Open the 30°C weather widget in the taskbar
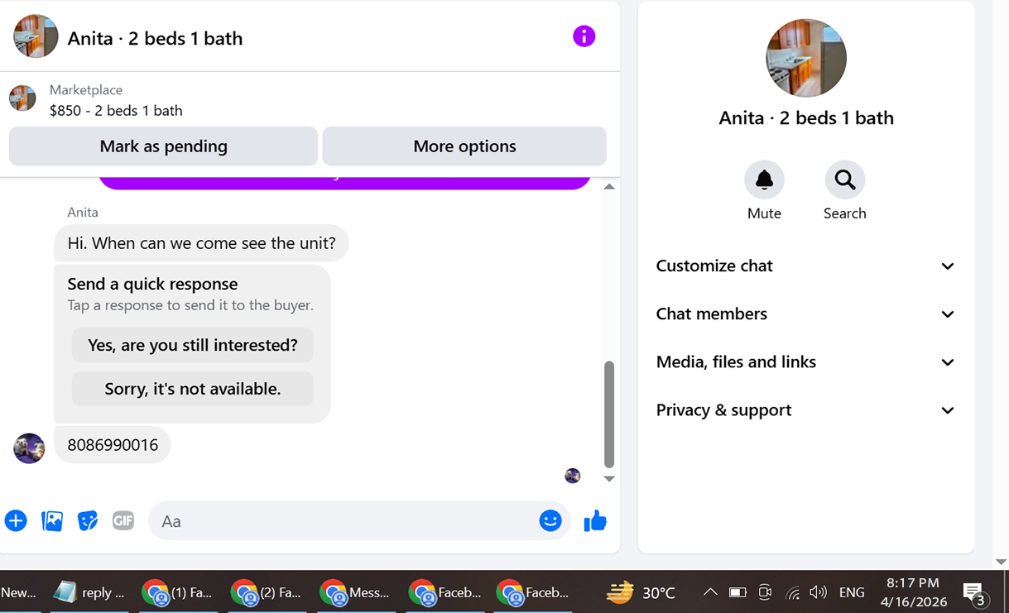 (x=641, y=592)
